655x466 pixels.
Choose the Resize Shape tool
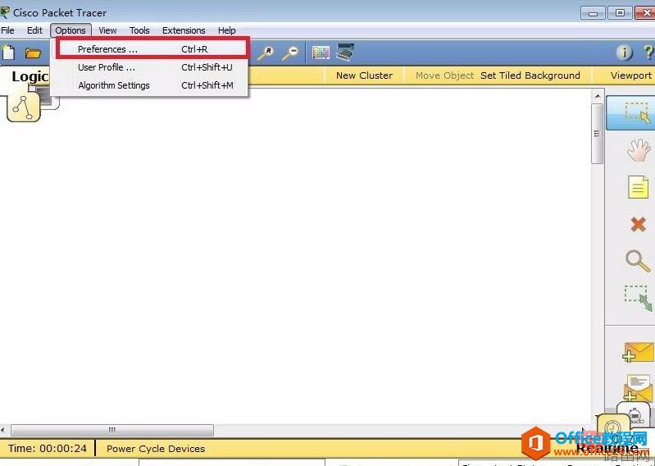click(638, 298)
